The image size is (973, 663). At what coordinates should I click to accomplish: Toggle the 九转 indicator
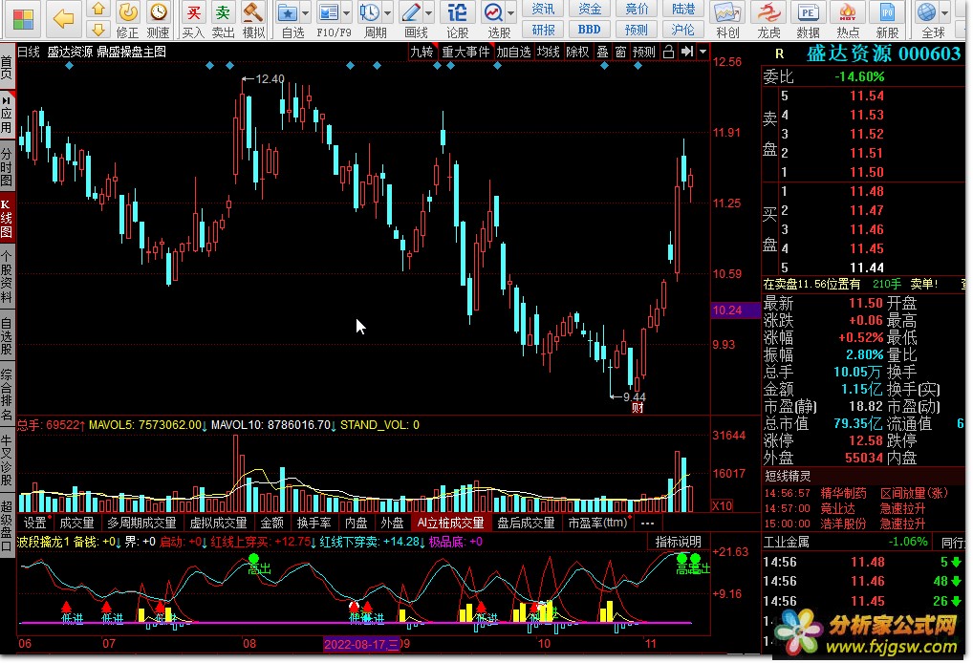point(422,52)
